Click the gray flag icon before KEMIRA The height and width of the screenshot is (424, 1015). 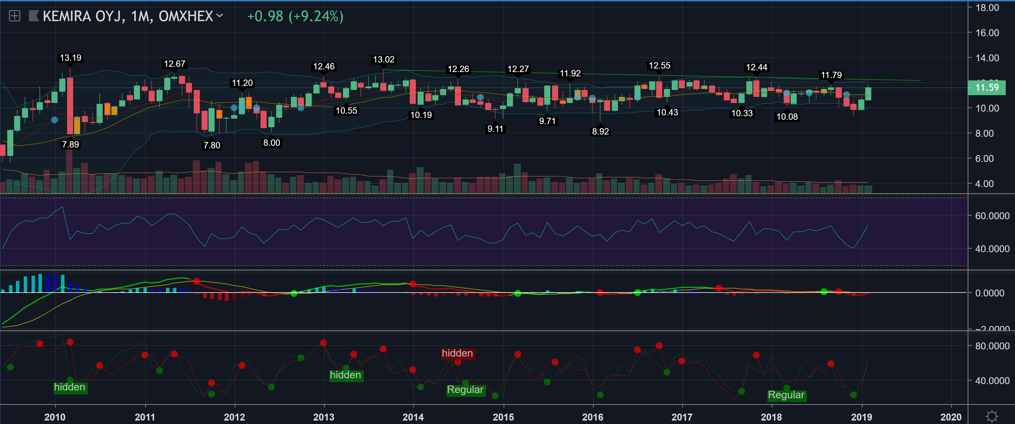34,16
